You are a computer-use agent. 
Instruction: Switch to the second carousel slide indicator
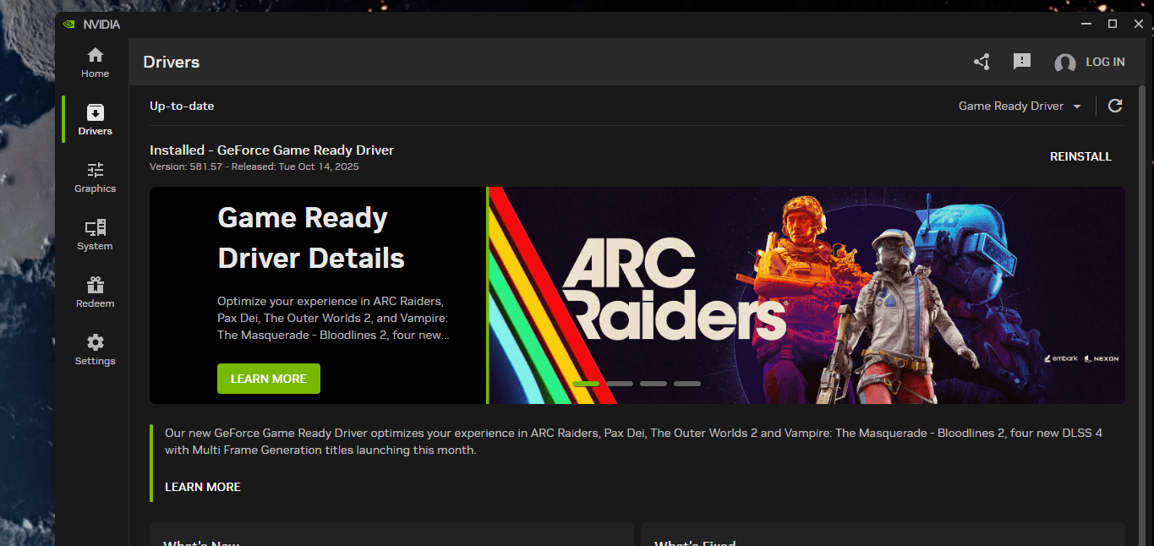tap(620, 384)
